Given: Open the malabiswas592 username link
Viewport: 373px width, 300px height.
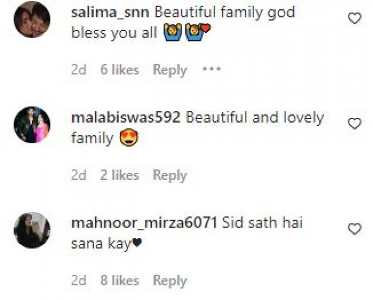Looking at the screenshot, I should [126, 117].
